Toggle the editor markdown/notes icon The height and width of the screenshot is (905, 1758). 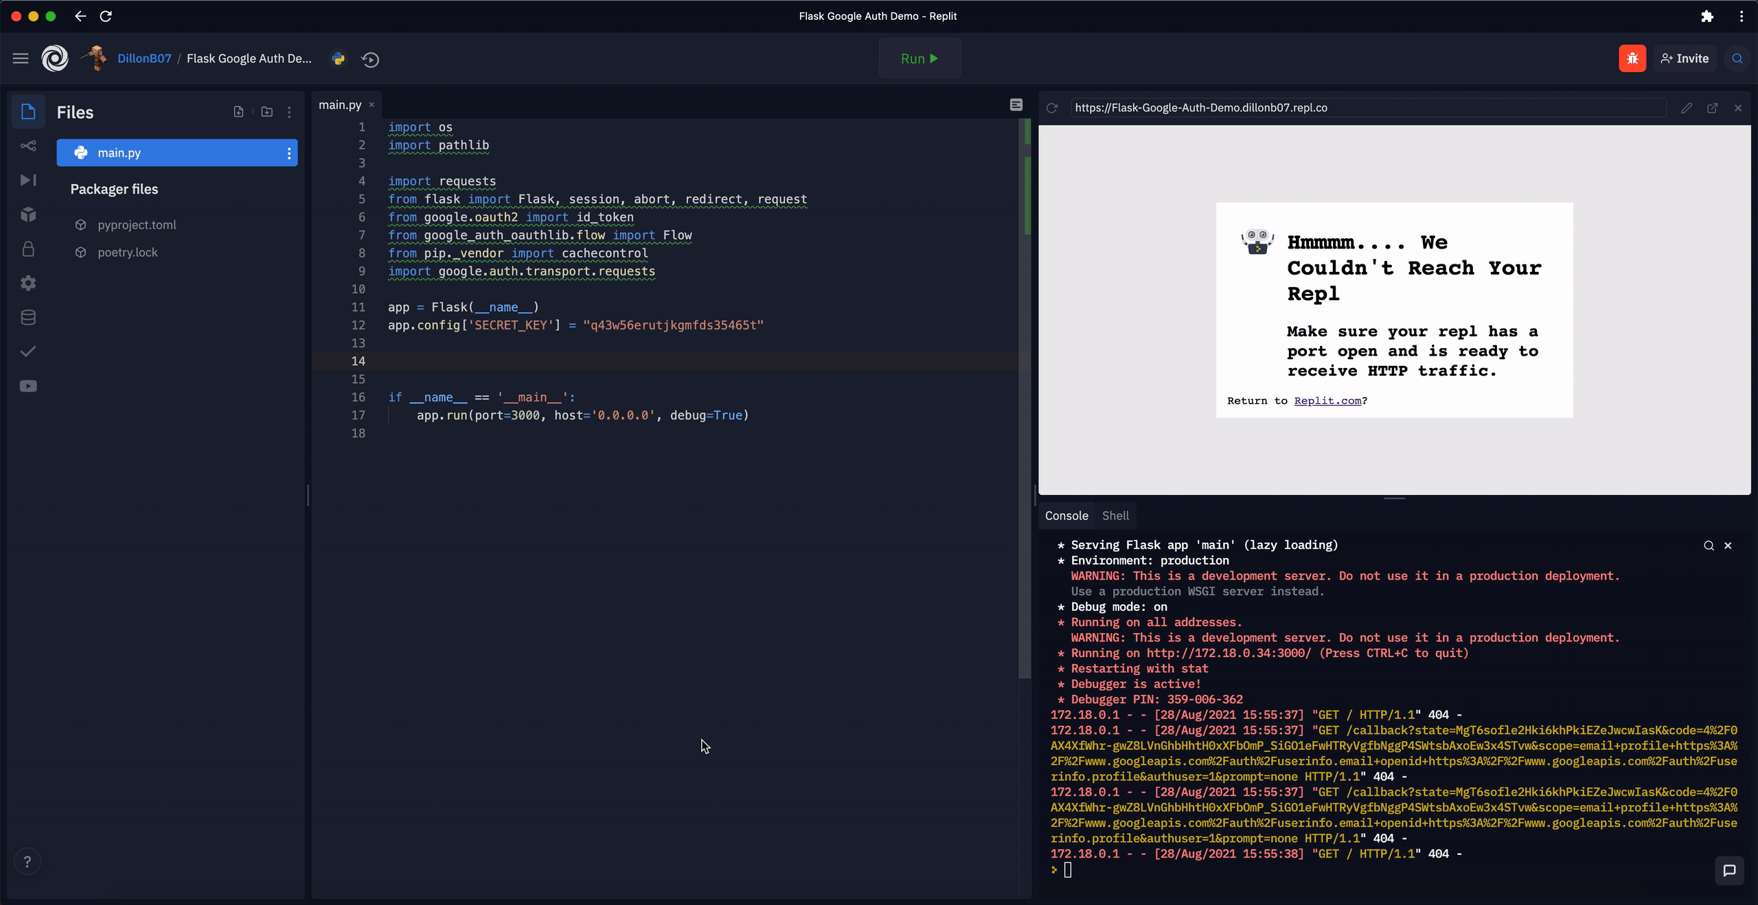pyautogui.click(x=1016, y=104)
